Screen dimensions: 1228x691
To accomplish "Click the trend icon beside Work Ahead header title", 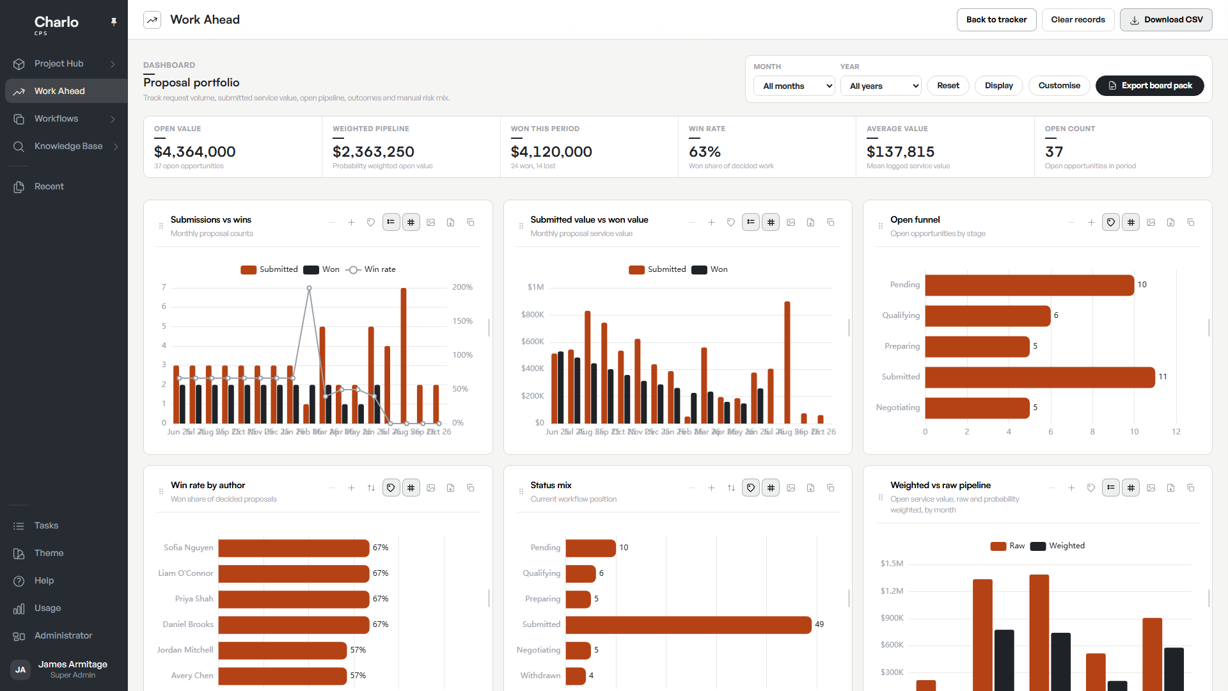I will [x=152, y=20].
